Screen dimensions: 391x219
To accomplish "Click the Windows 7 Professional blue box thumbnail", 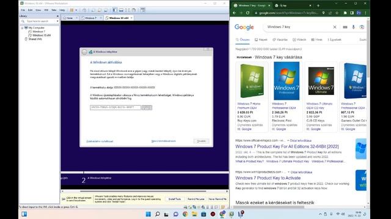I will (287, 81).
